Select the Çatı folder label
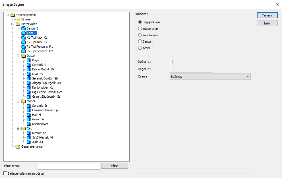 tap(30, 128)
